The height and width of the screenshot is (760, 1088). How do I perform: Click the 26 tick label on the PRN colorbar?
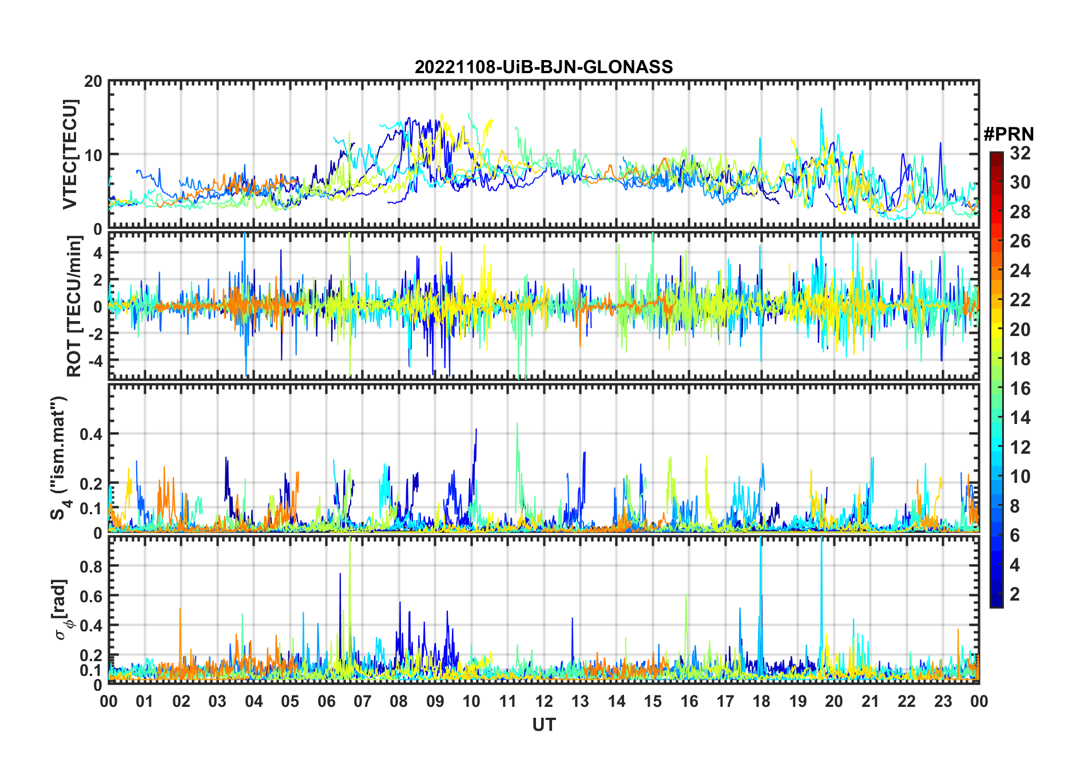point(1021,241)
